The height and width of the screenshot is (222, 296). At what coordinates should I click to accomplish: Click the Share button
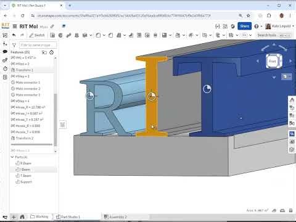(x=245, y=26)
